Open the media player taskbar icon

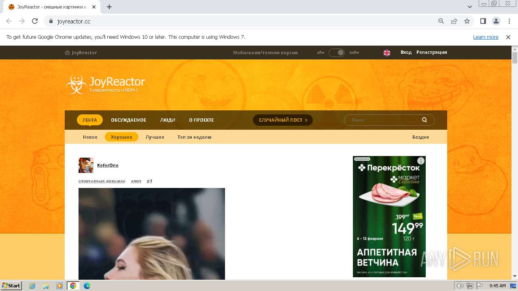pyautogui.click(x=59, y=286)
